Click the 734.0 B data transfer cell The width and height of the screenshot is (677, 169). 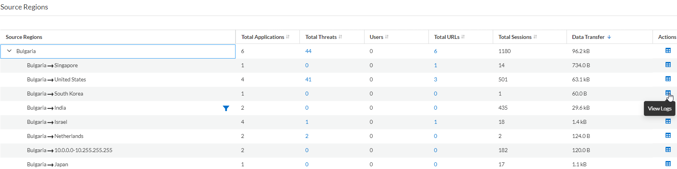pos(581,65)
